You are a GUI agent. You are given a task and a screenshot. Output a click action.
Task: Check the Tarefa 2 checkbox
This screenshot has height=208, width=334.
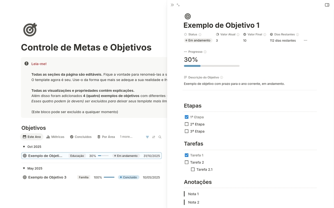pos(186,162)
